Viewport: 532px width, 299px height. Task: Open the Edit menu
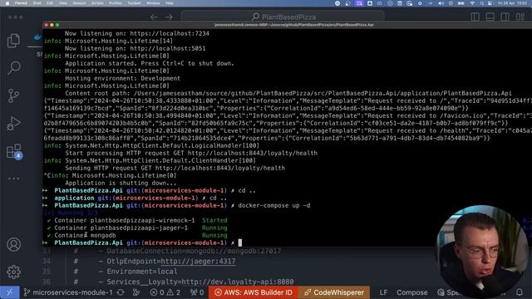point(50,3)
